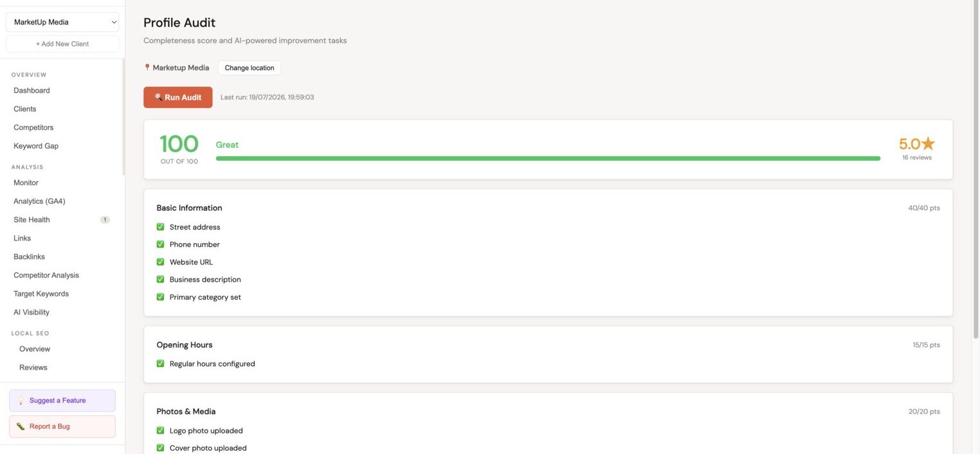
Task: Open Competitor Analysis page
Action: (x=46, y=275)
